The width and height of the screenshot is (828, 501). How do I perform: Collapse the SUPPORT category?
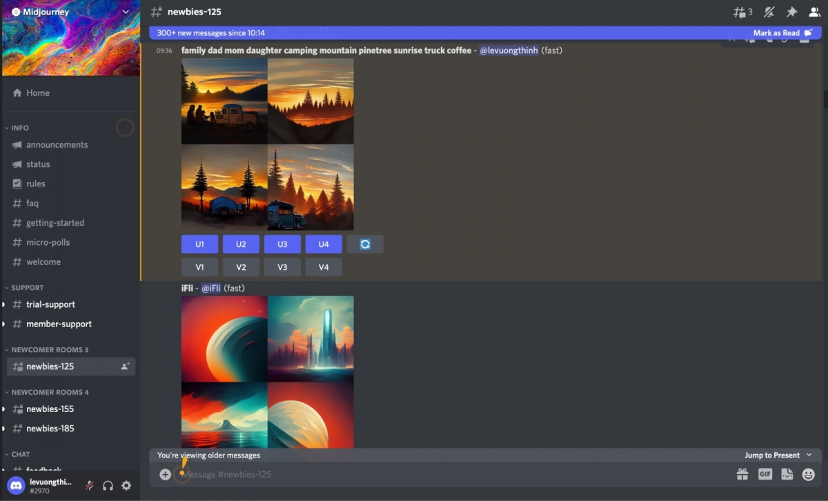[x=24, y=288]
